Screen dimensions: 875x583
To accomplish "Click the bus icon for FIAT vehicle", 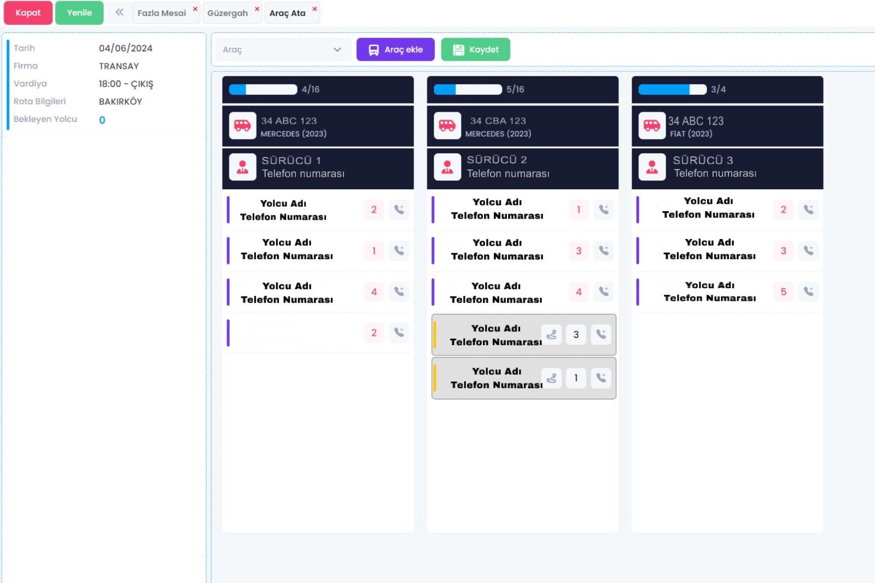I will 652,126.
